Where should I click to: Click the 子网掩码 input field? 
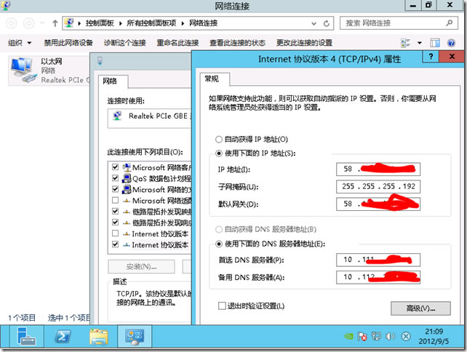[378, 187]
